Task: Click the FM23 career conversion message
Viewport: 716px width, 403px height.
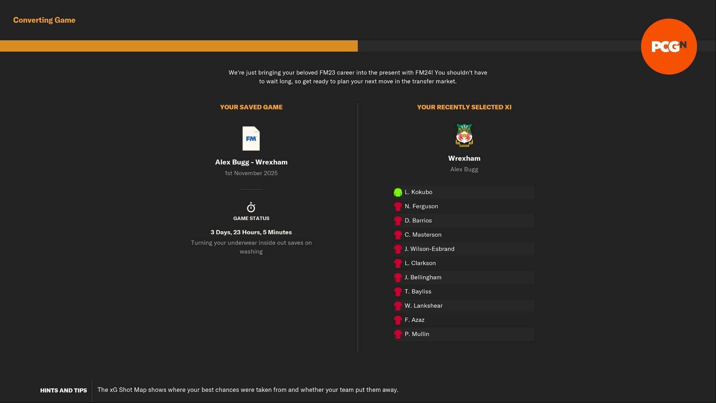Action: [358, 77]
